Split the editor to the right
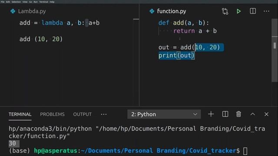Image resolution: width=278 pixels, height=156 pixels. pos(253,11)
